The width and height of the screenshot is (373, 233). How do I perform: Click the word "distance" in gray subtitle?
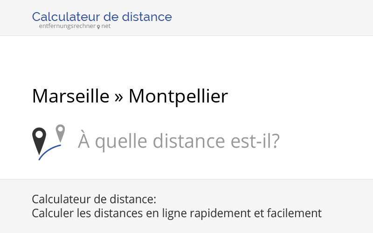click(x=189, y=141)
